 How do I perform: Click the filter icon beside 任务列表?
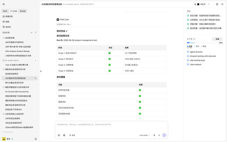coord(36,33)
